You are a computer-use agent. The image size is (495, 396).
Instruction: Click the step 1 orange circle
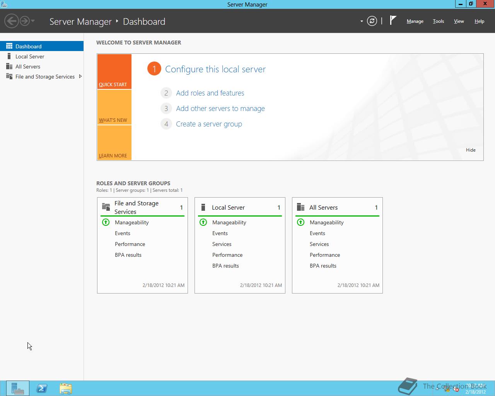click(x=154, y=69)
